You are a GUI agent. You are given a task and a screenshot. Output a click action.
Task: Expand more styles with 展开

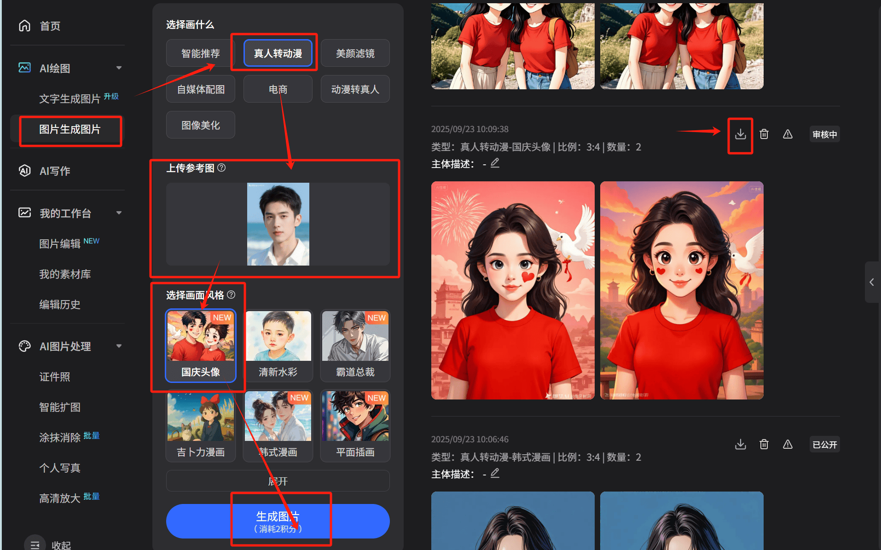click(x=278, y=481)
